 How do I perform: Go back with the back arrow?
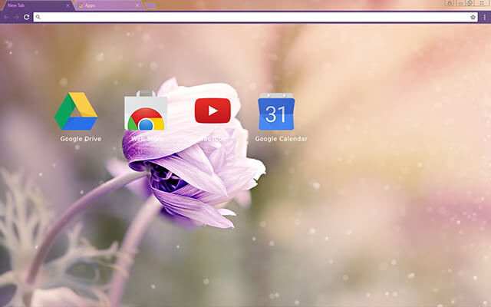tap(7, 17)
